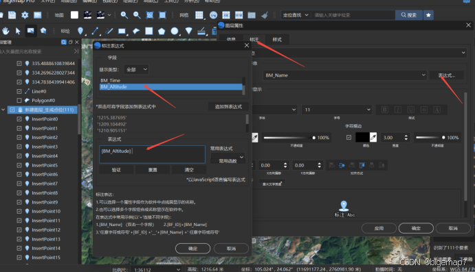Click the strikethrough S style icon
475x272 pixels.
tap(424, 110)
